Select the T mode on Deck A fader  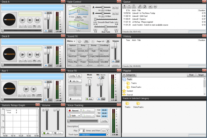click(50, 13)
